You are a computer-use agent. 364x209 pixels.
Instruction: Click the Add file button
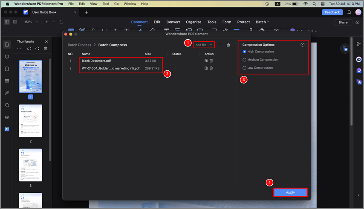click(201, 45)
